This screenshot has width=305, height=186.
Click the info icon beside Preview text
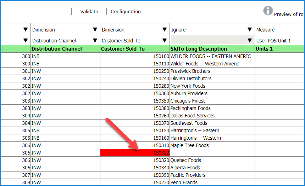pyautogui.click(x=268, y=11)
